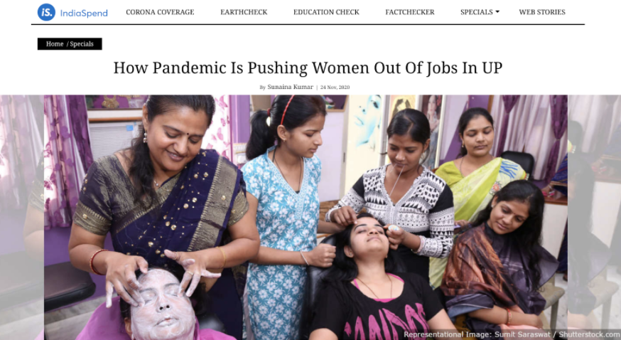621x340 pixels.
Task: Go to the Home breadcrumb
Action: [x=55, y=44]
